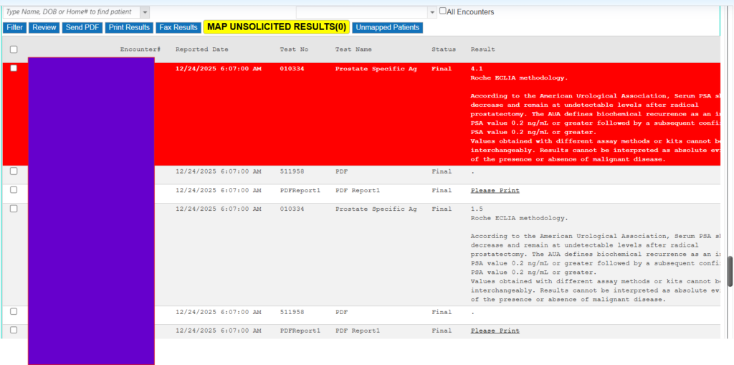
Task: Open the Unmapped Patients list
Action: pyautogui.click(x=387, y=27)
